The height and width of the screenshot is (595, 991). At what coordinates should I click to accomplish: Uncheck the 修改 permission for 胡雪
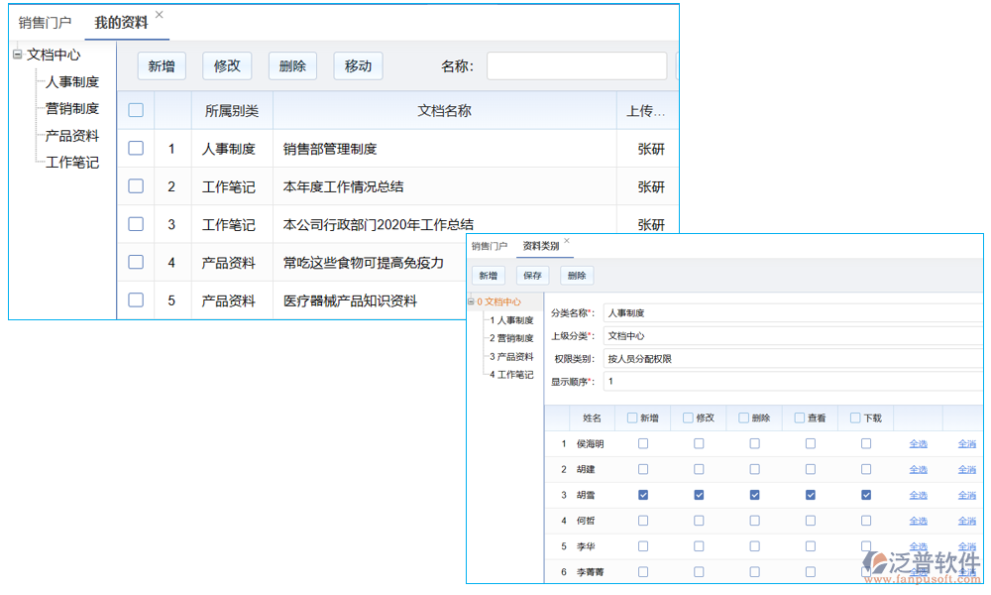699,495
